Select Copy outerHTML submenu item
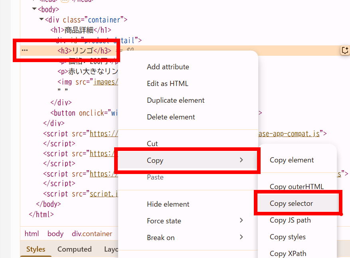This screenshot has width=350, height=258. coord(297,187)
